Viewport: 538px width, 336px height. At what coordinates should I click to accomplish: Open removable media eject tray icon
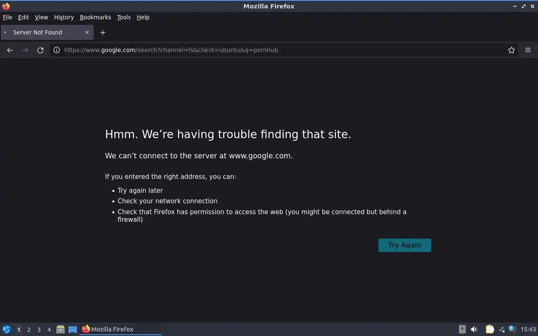[x=462, y=329]
